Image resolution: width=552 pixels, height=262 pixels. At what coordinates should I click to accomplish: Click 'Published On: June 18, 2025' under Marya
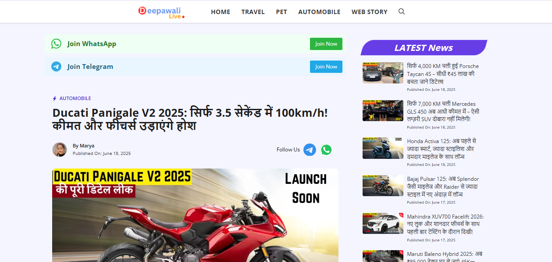(102, 154)
